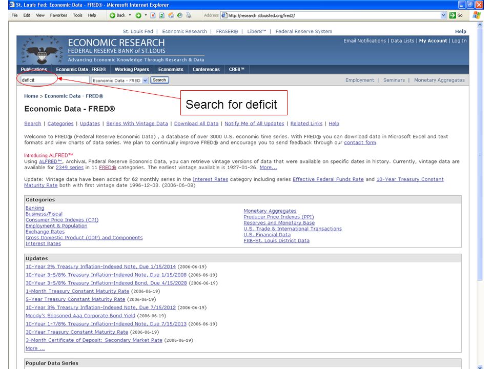
Task: Open the Liber8 link at top
Action: click(256, 31)
